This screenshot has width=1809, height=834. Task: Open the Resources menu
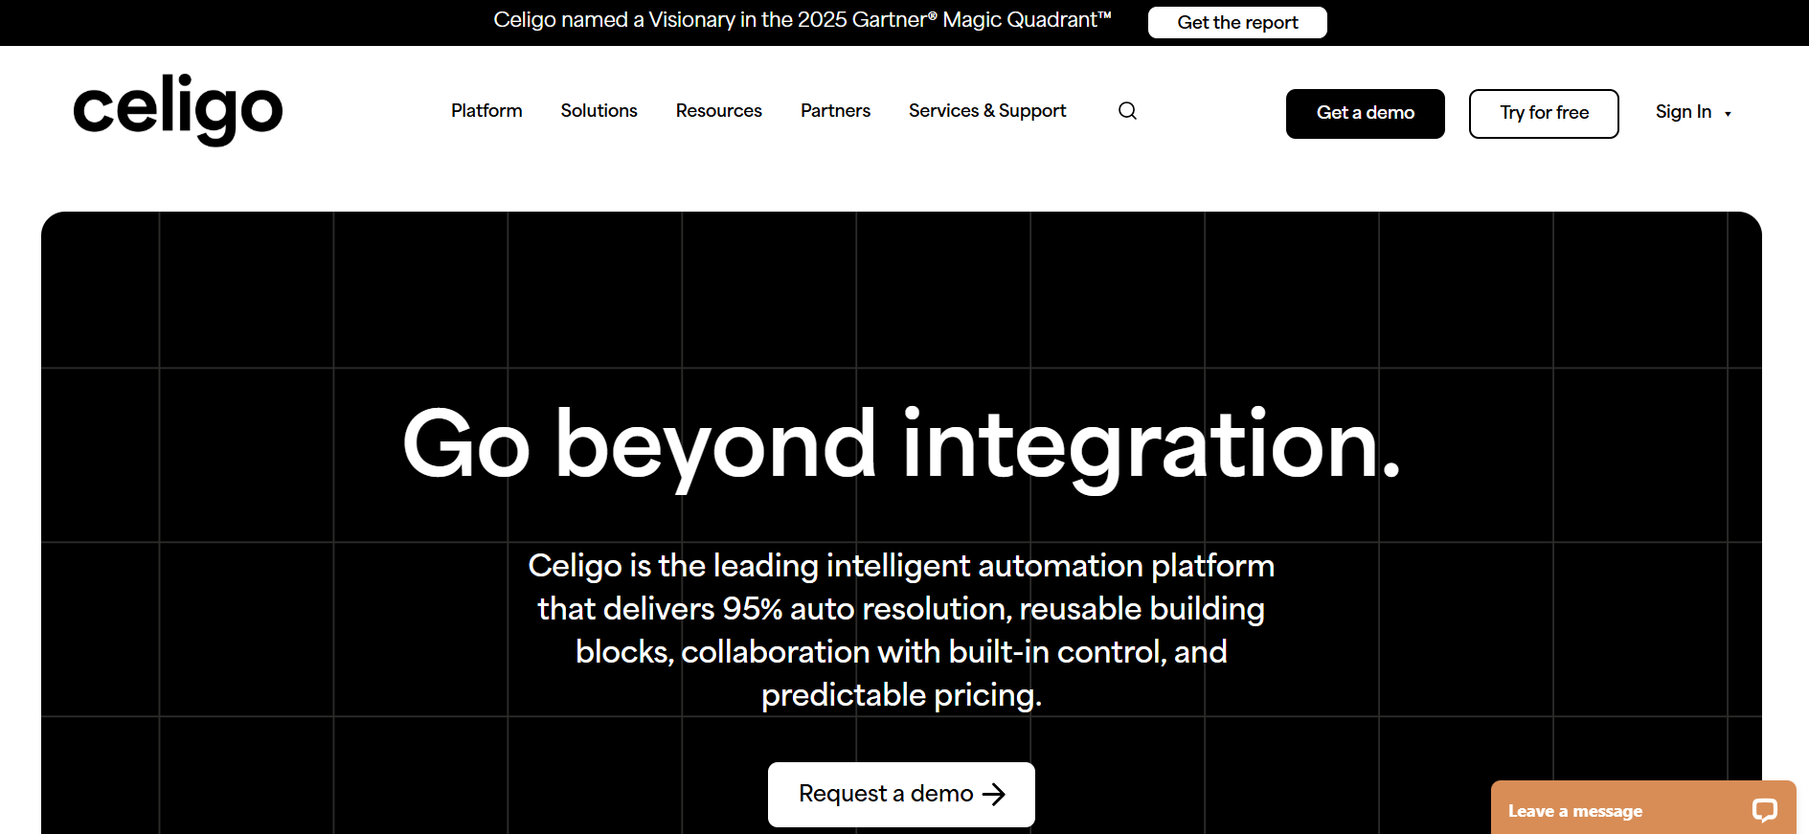(x=718, y=111)
